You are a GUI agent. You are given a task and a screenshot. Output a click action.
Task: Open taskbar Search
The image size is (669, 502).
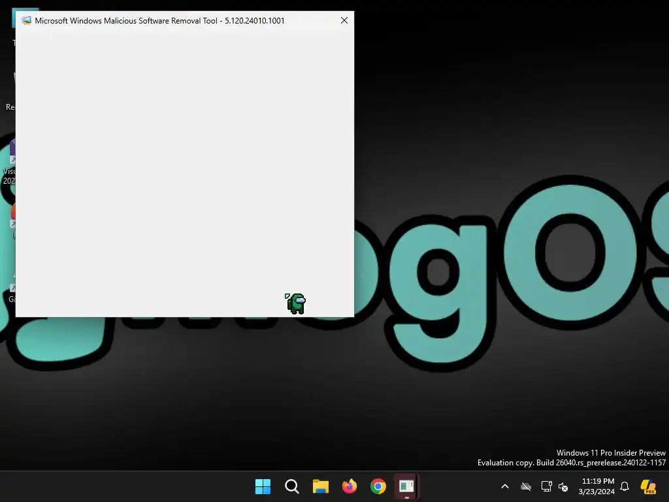point(292,486)
